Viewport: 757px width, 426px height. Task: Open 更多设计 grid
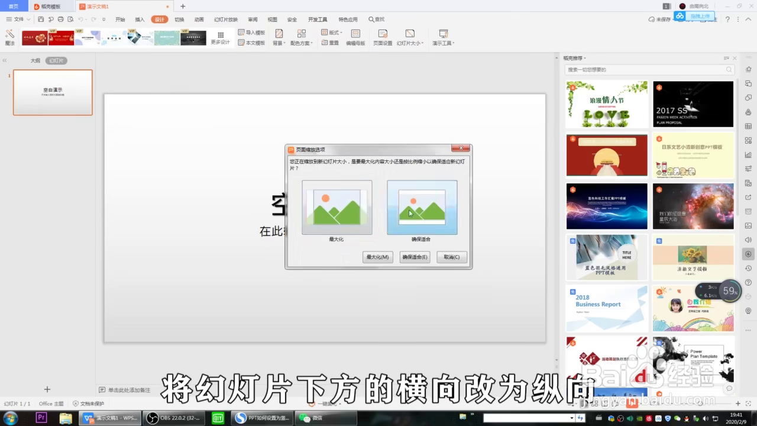220,38
